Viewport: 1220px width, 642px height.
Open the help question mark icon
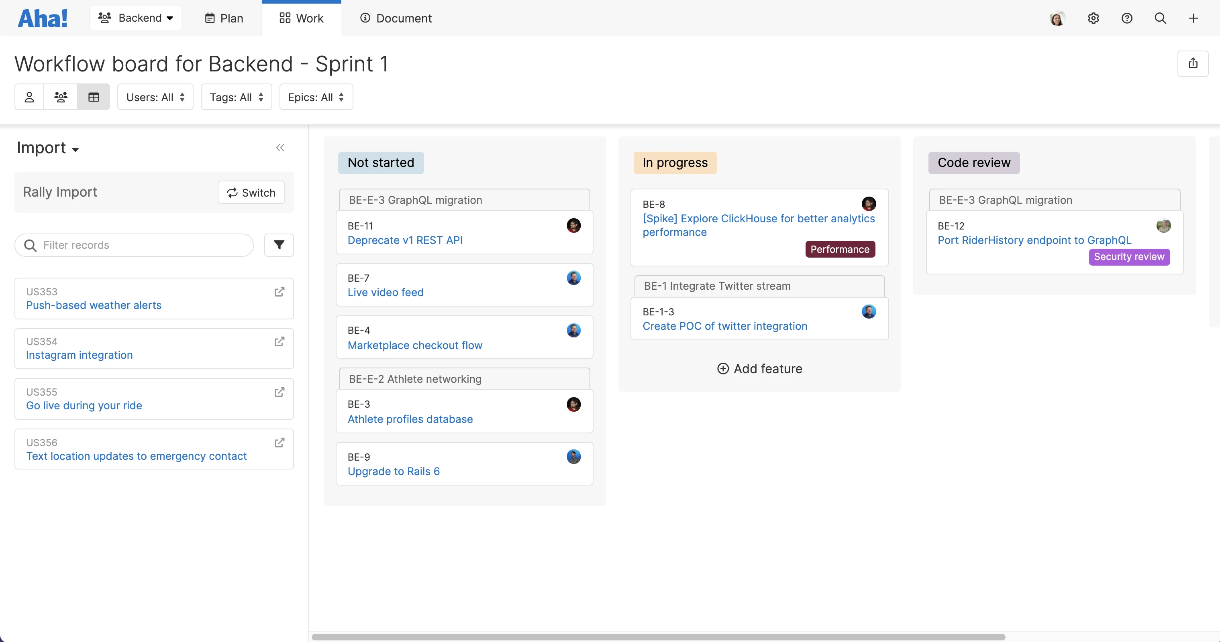tap(1127, 18)
